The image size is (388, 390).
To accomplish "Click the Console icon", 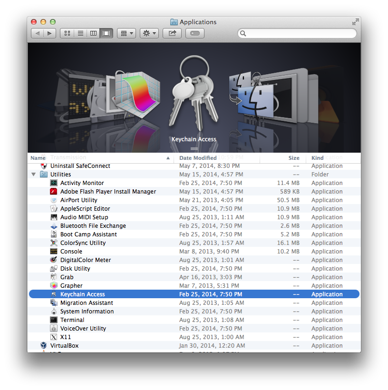I will pos(54,252).
